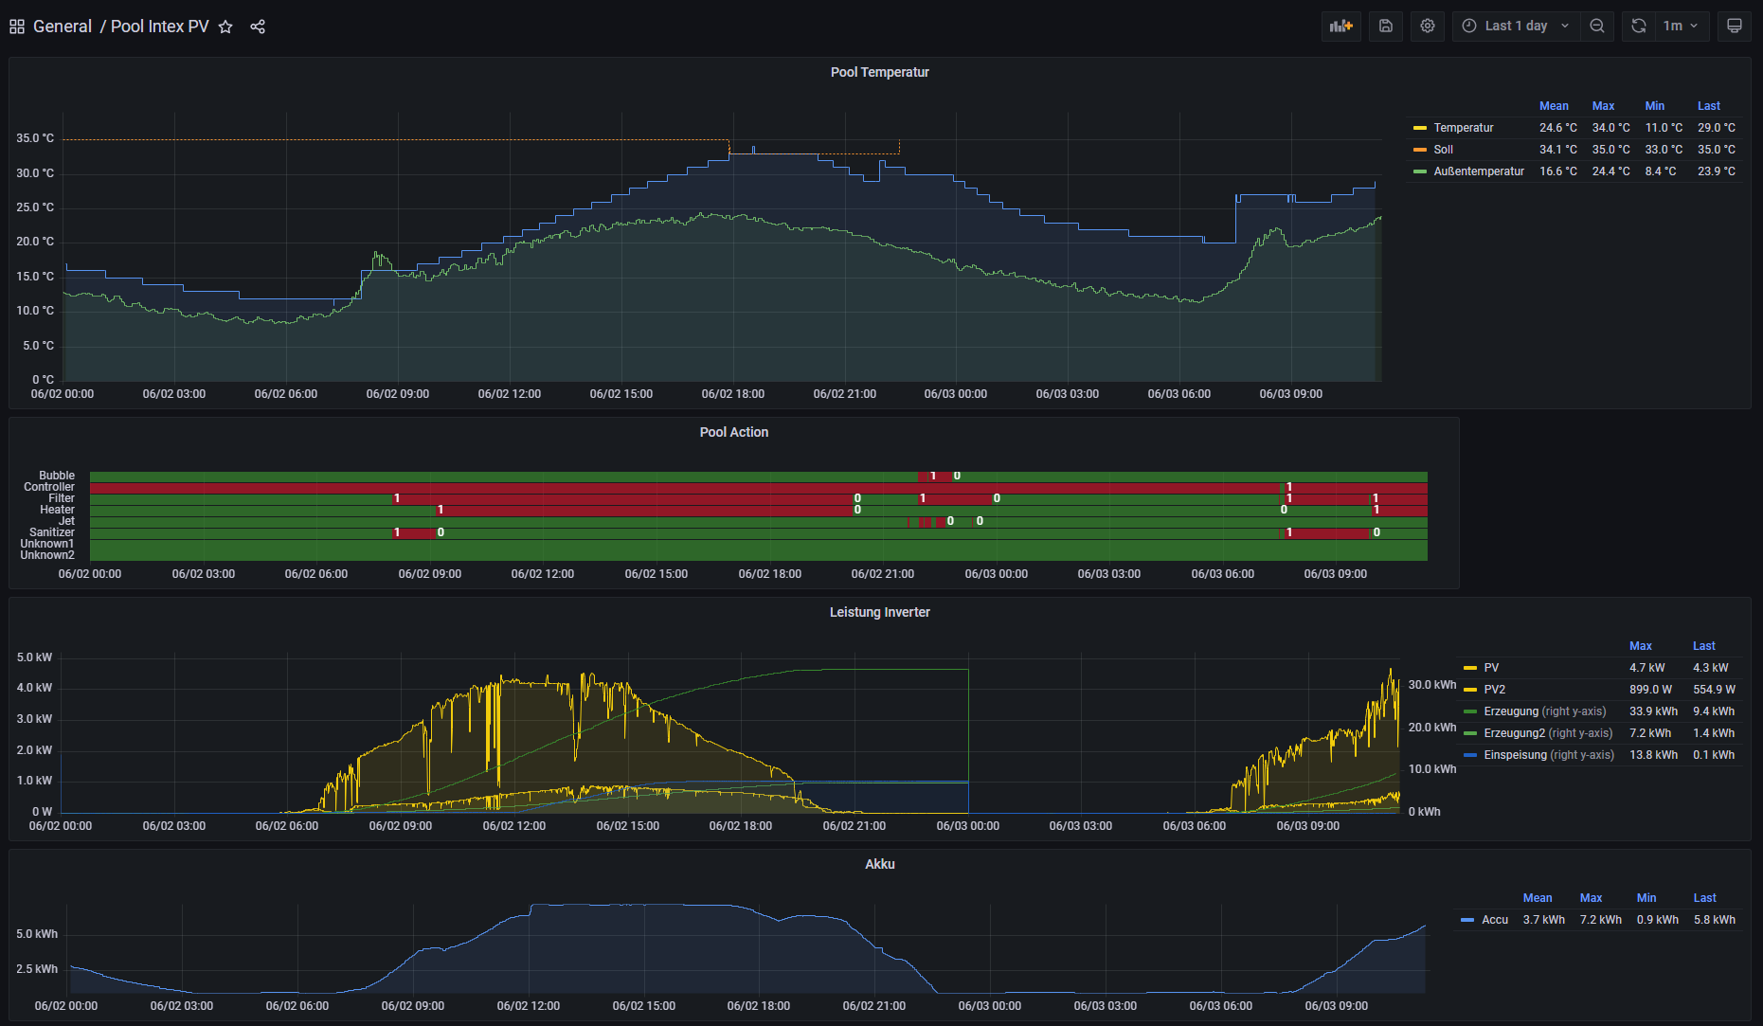
Task: Open the share dashboard dialog
Action: (258, 27)
